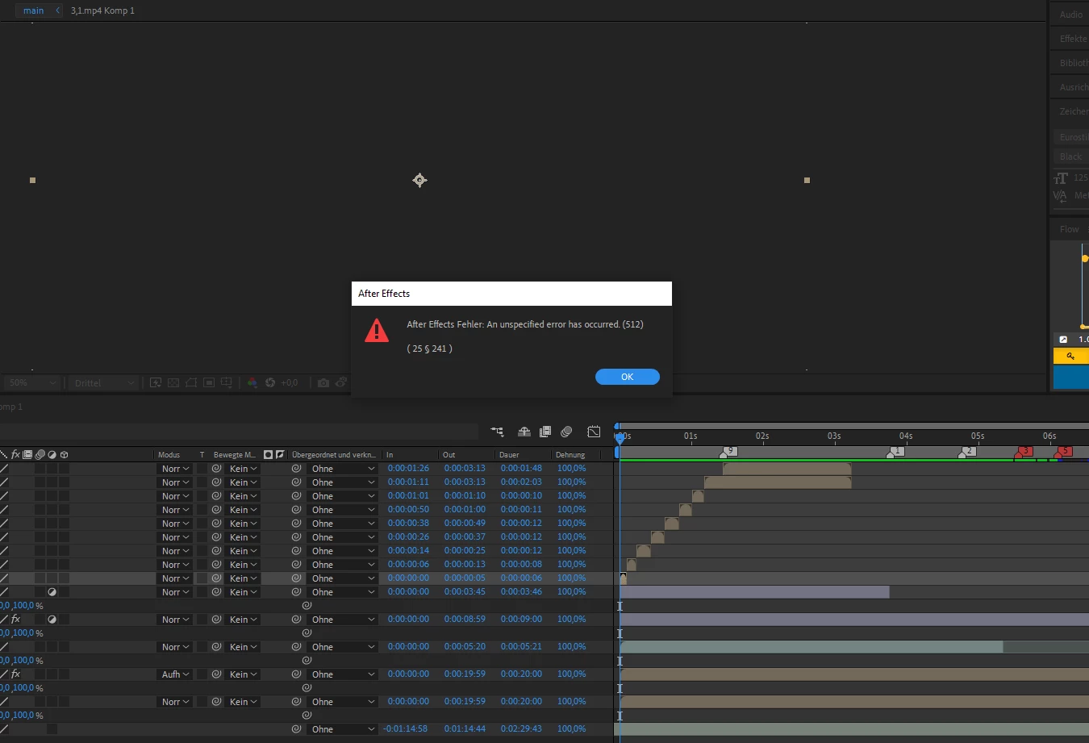
Task: Click duration value 0:00:02:03
Action: (521, 482)
